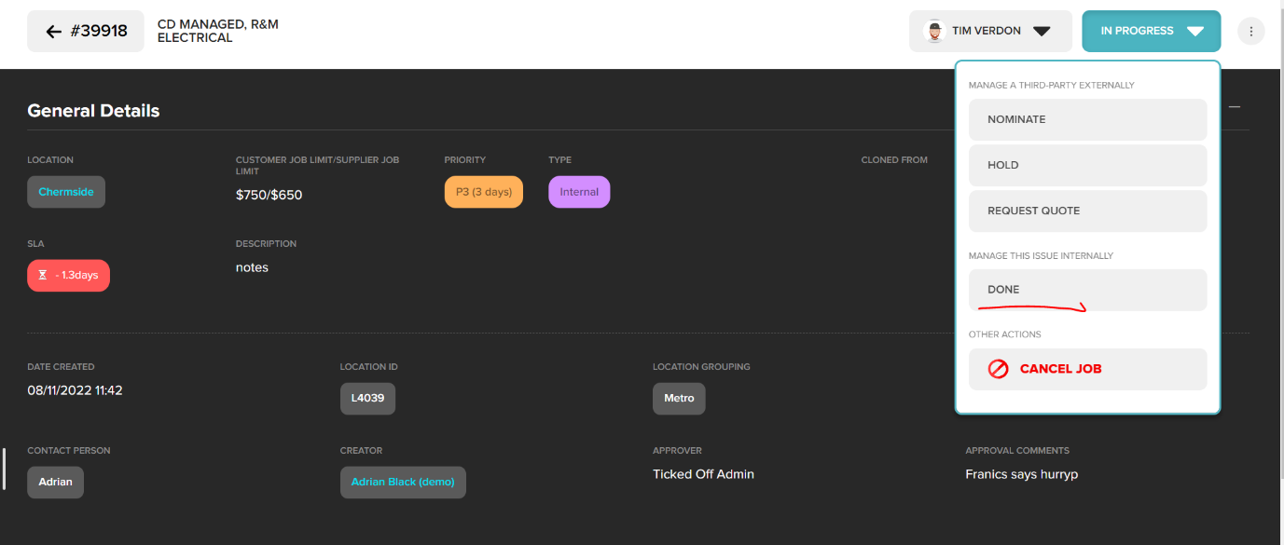Click the Internal type badge
The width and height of the screenshot is (1284, 545).
coord(579,192)
